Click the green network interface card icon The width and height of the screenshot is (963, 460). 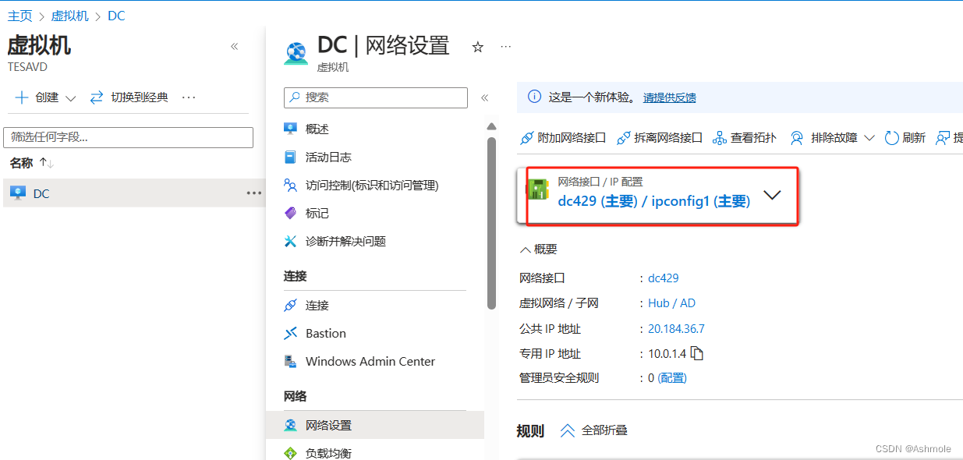tap(538, 190)
